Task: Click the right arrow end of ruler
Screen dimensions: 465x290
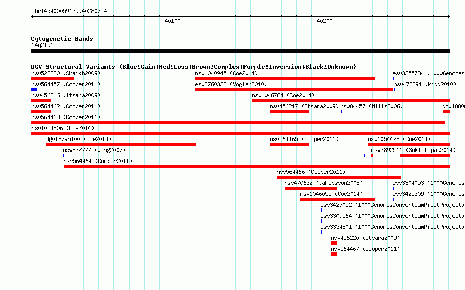Action: [x=449, y=17]
